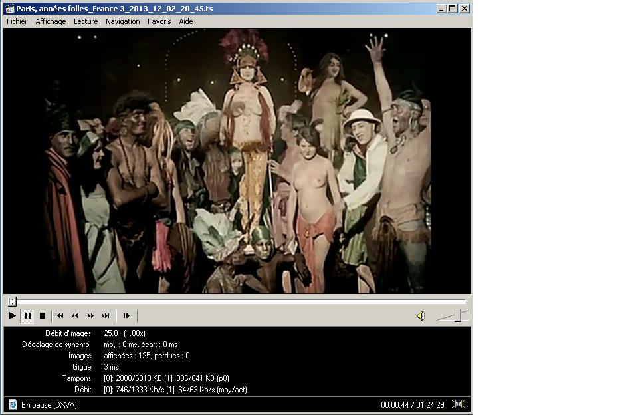Click the 'Gigue' statistics label
The width and height of the screenshot is (638, 415).
82,367
